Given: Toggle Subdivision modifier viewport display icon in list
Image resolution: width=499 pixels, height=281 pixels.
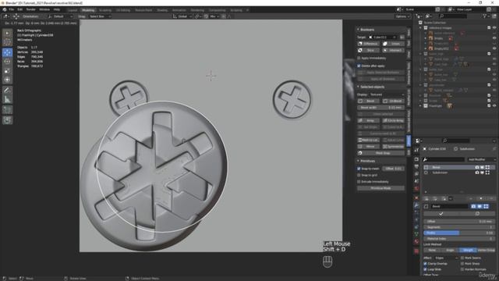Looking at the screenshot, I should pos(482,173).
